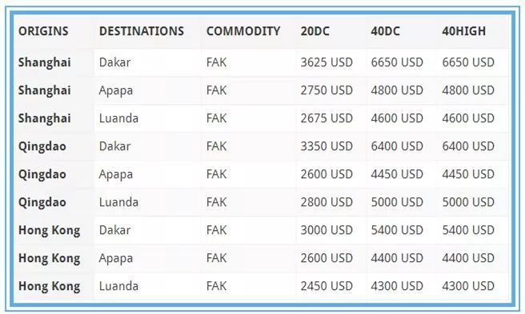Viewport: 525px width, 314px height.
Task: Select the 20DC column header
Action: click(x=315, y=31)
